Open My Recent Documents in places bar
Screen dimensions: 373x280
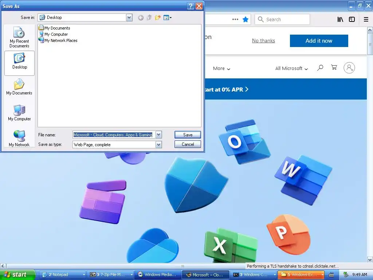19,38
